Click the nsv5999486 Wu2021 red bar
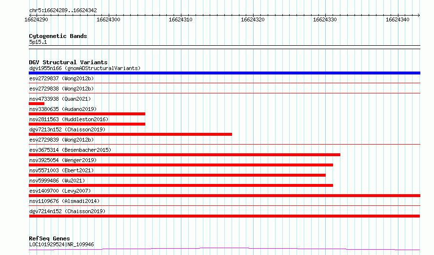Viewport: 434px width, 255px height. [x=181, y=185]
